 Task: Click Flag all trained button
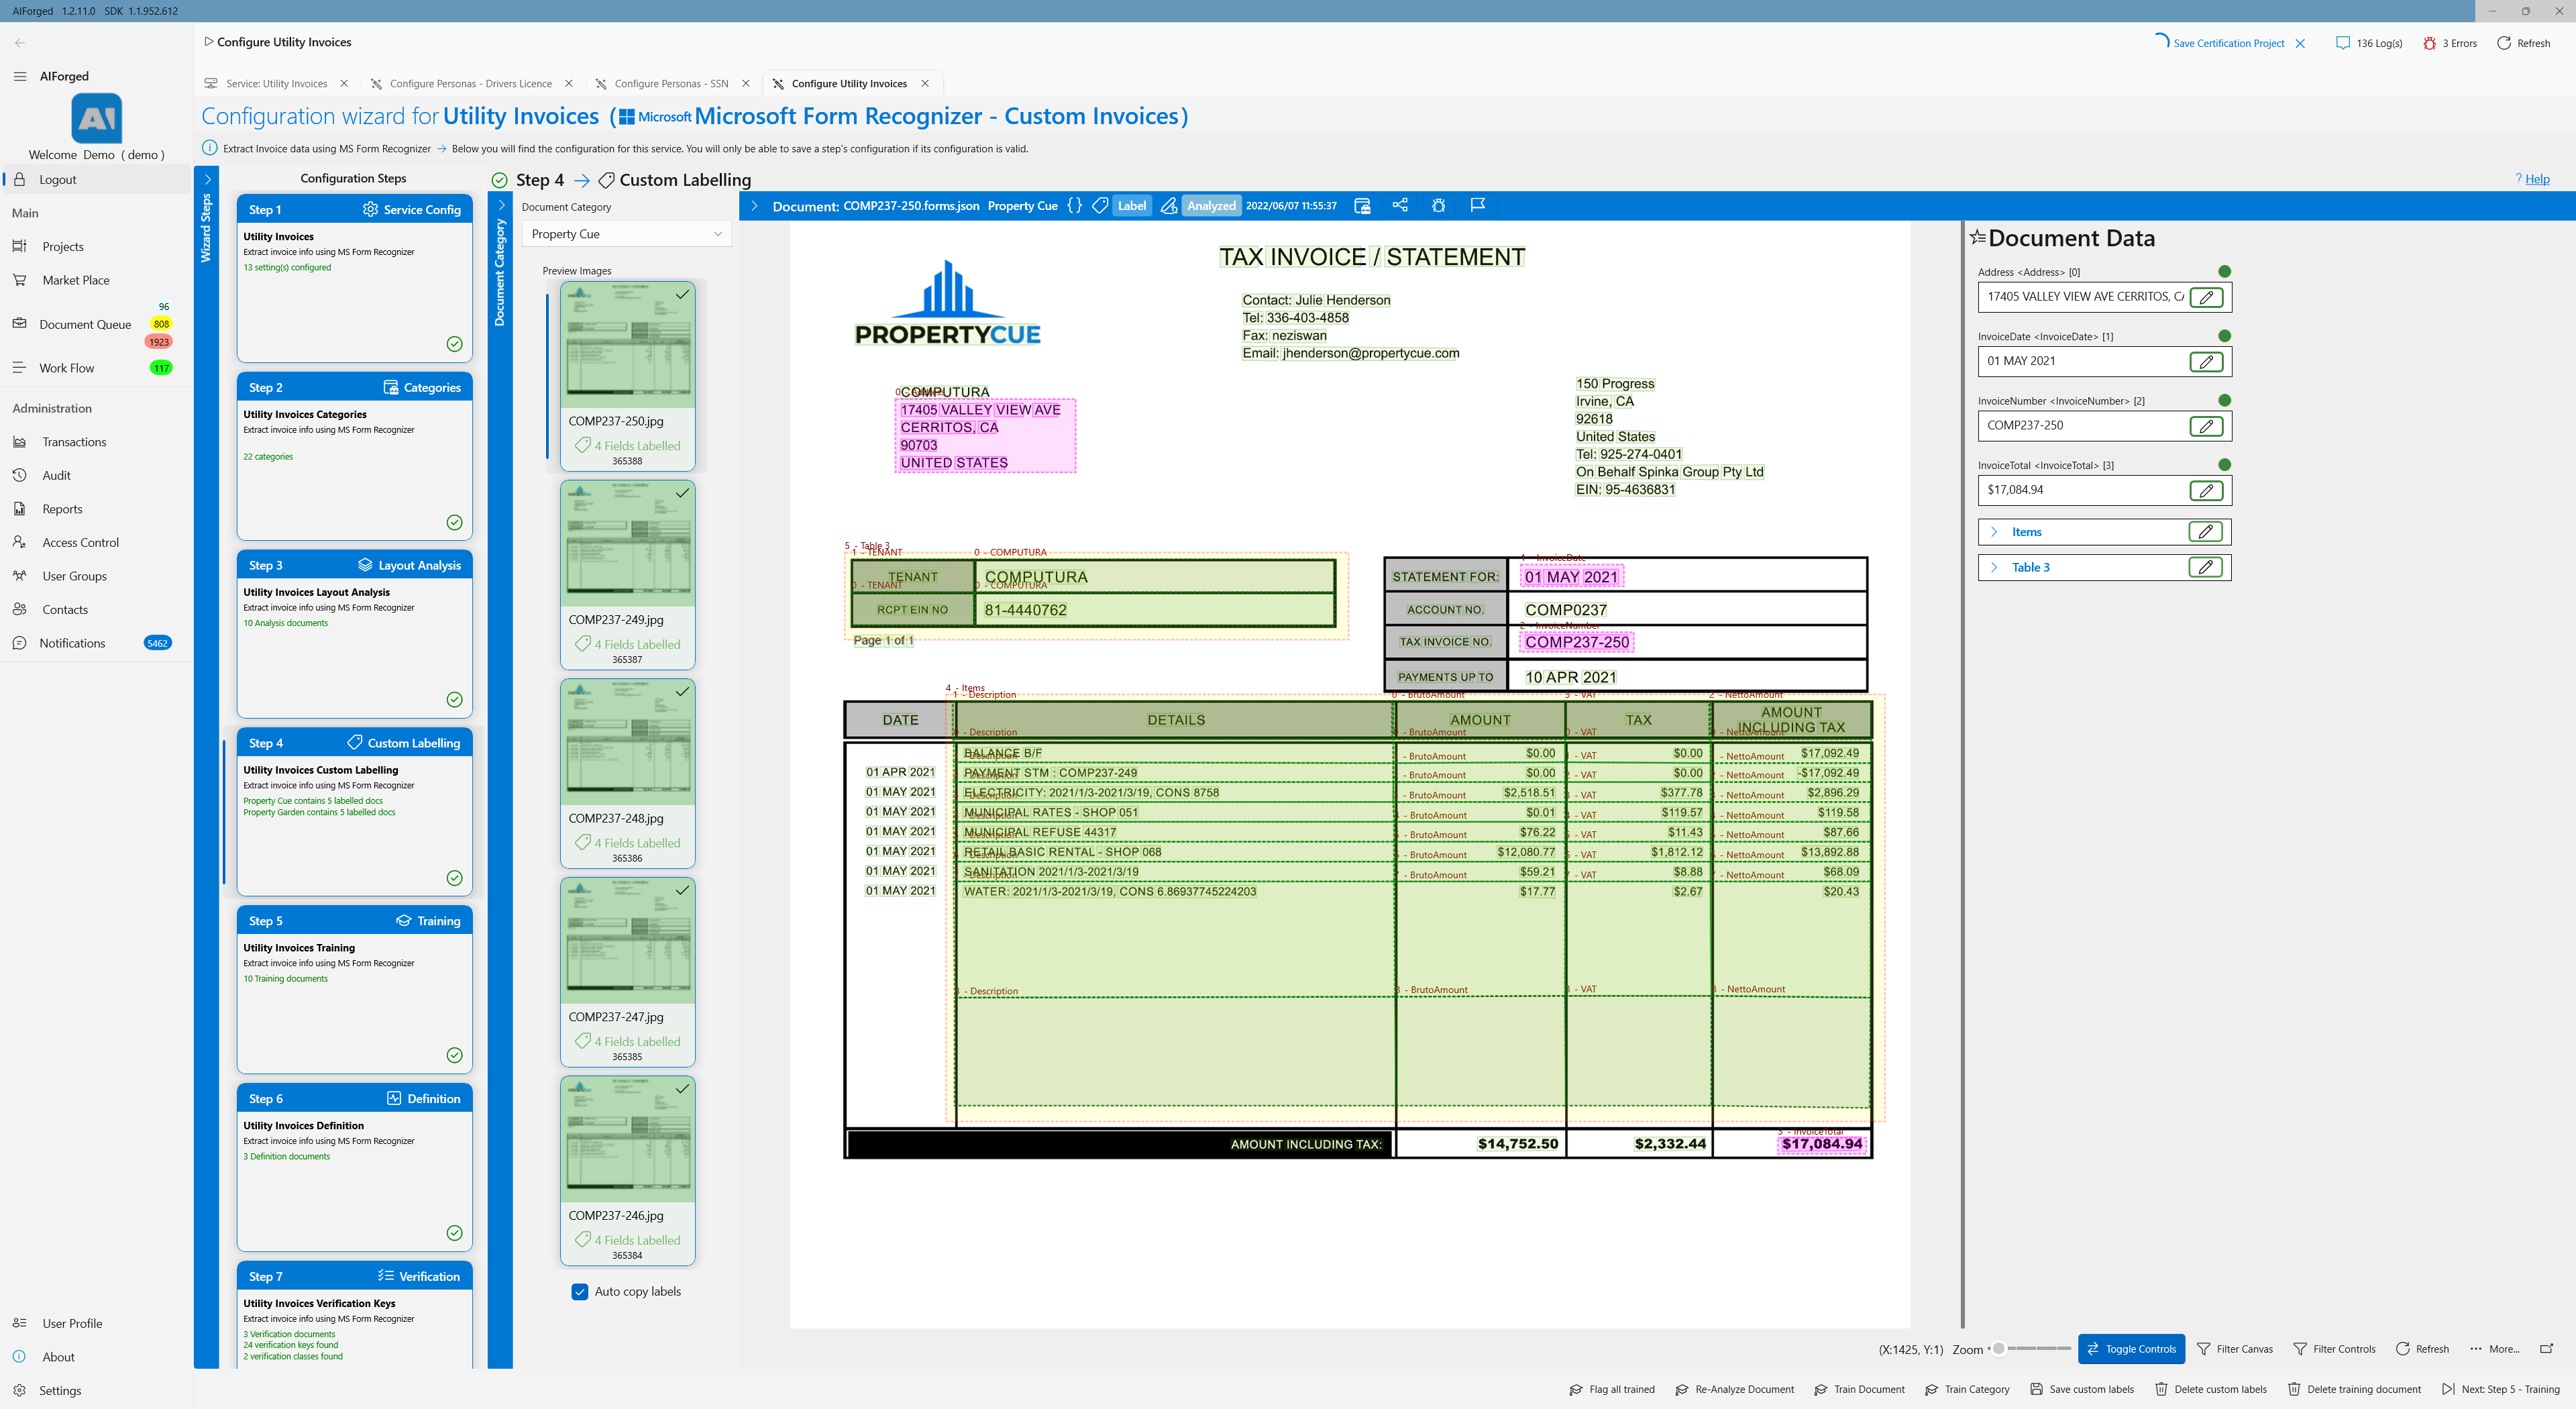(1611, 1389)
